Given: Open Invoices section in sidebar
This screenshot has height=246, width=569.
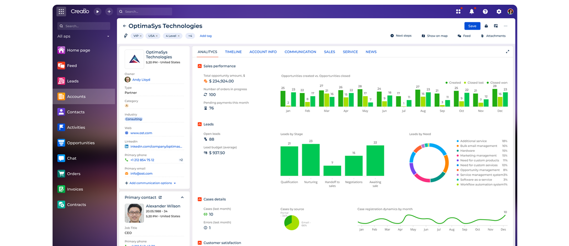Looking at the screenshot, I should [x=84, y=189].
